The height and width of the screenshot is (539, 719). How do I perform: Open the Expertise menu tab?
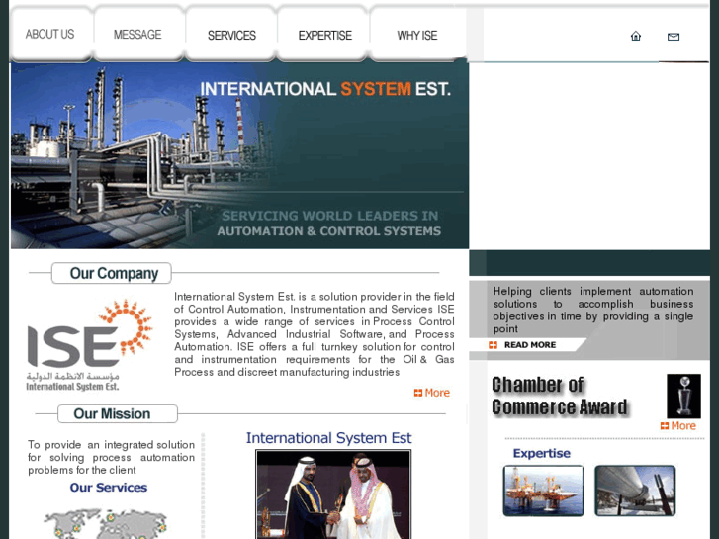[x=324, y=36]
